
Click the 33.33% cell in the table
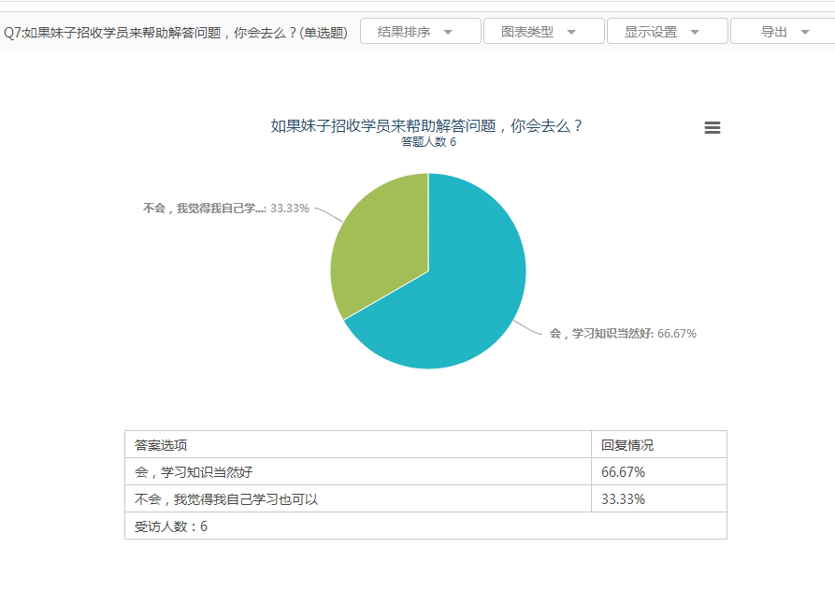(623, 499)
